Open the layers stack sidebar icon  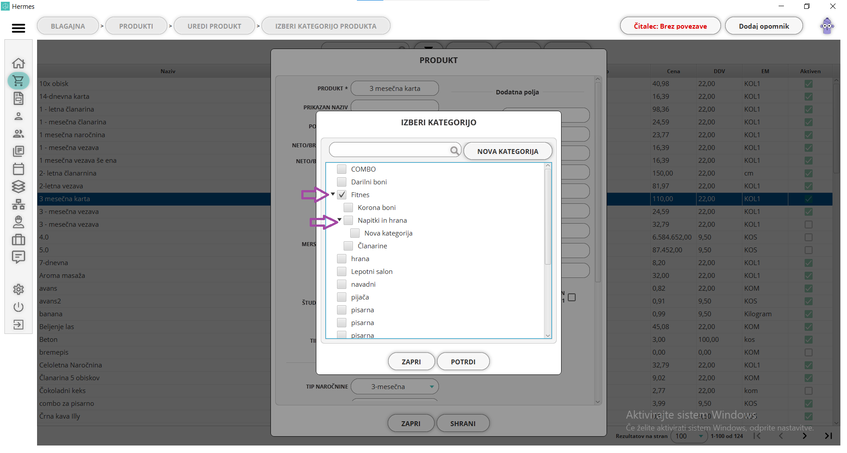tap(19, 187)
